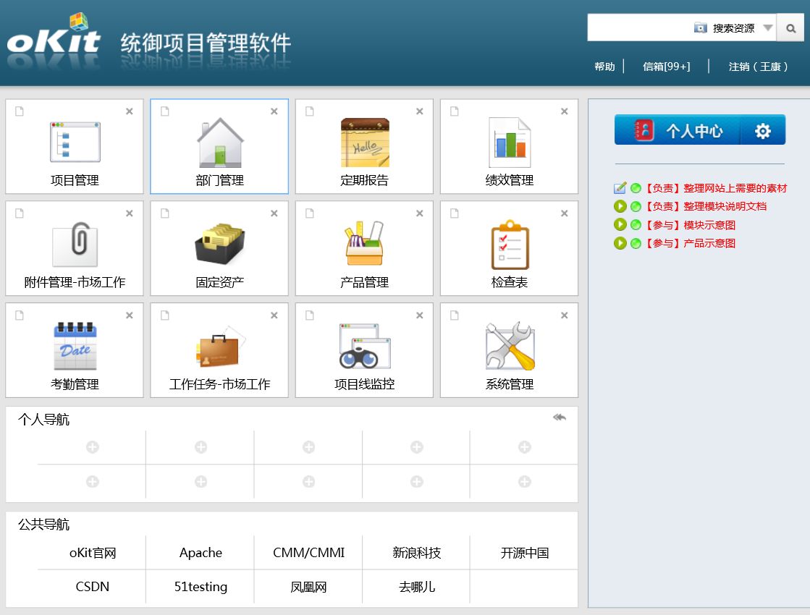Open the CSDN link
This screenshot has height=615, width=810.
click(x=93, y=587)
